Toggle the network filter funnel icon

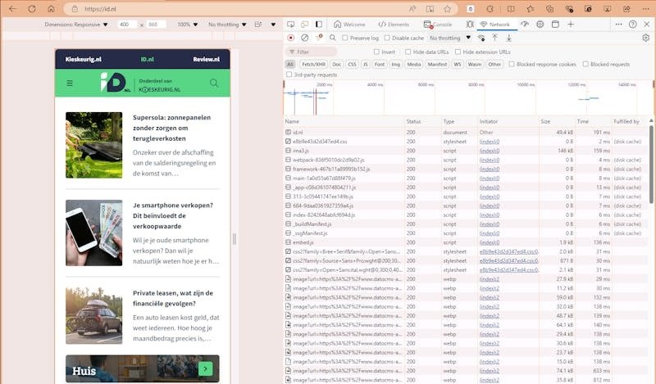point(319,38)
